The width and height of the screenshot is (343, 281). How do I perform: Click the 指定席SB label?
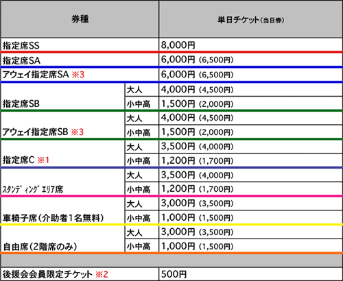pyautogui.click(x=21, y=103)
